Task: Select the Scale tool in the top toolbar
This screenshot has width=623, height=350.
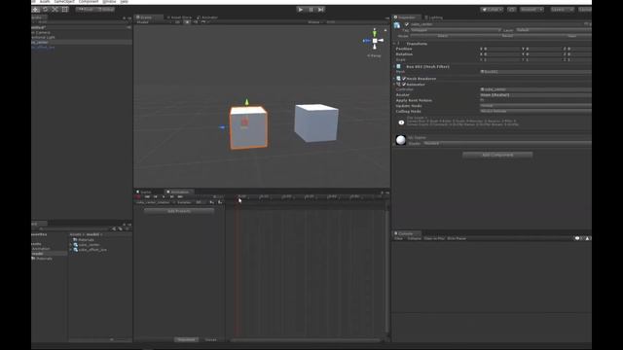Action: (x=55, y=9)
